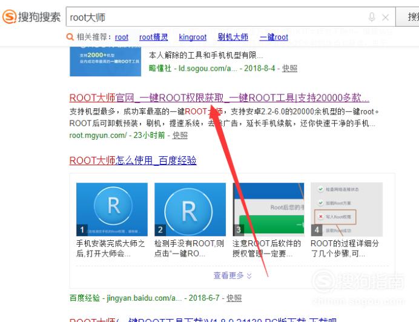Screen dimensions: 419x322
Task: Click the blue 2000+机型 result thumbnail
Action: click(105, 62)
